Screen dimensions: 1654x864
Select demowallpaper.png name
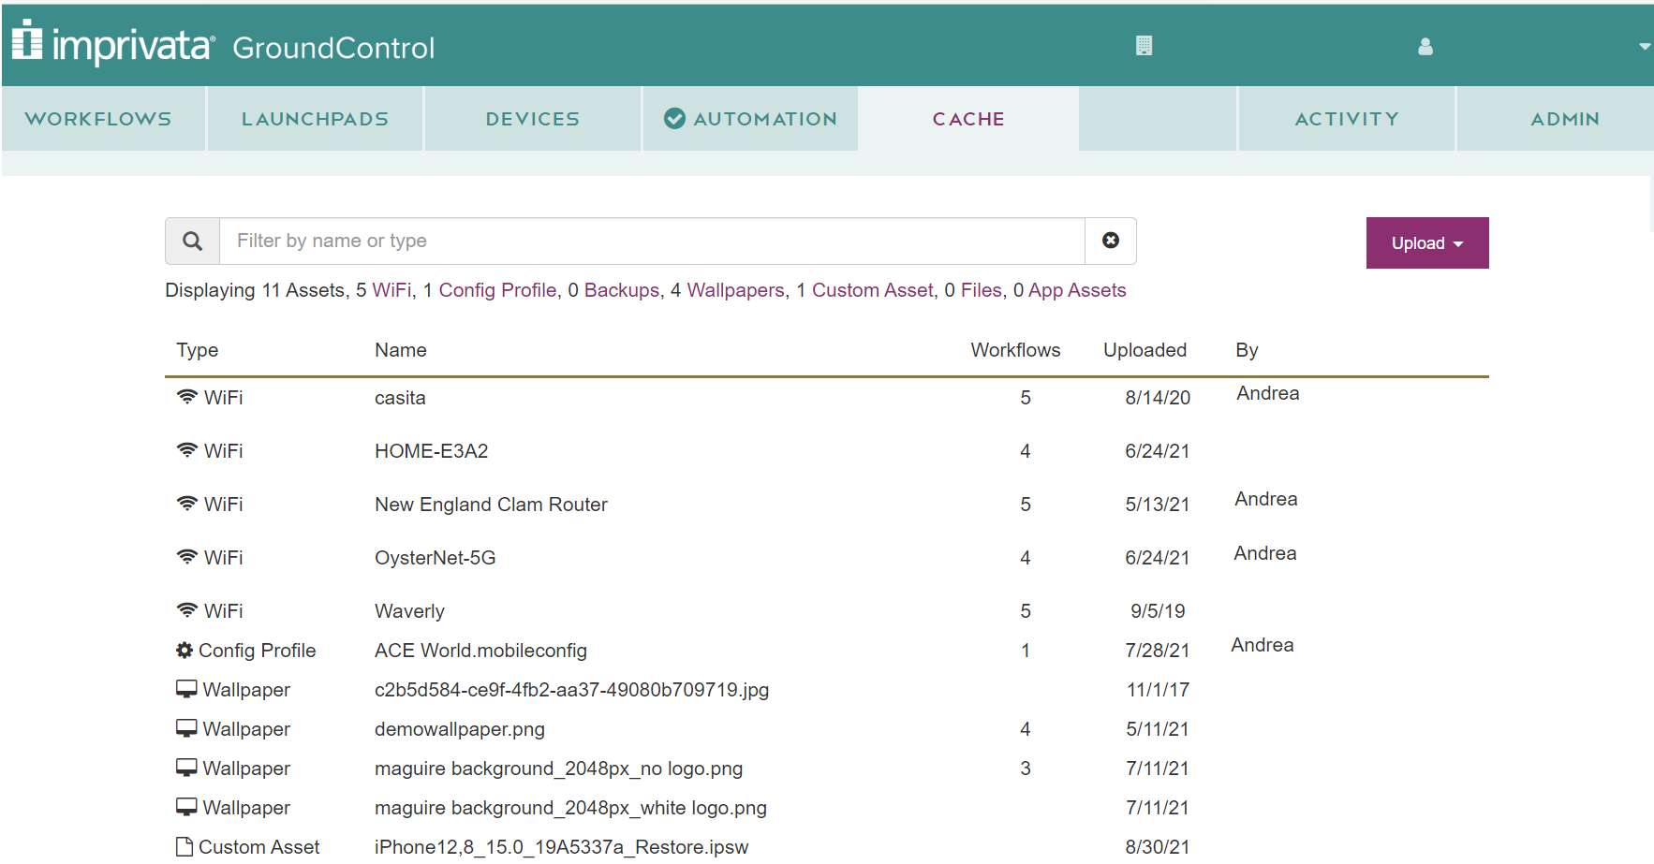coord(460,729)
